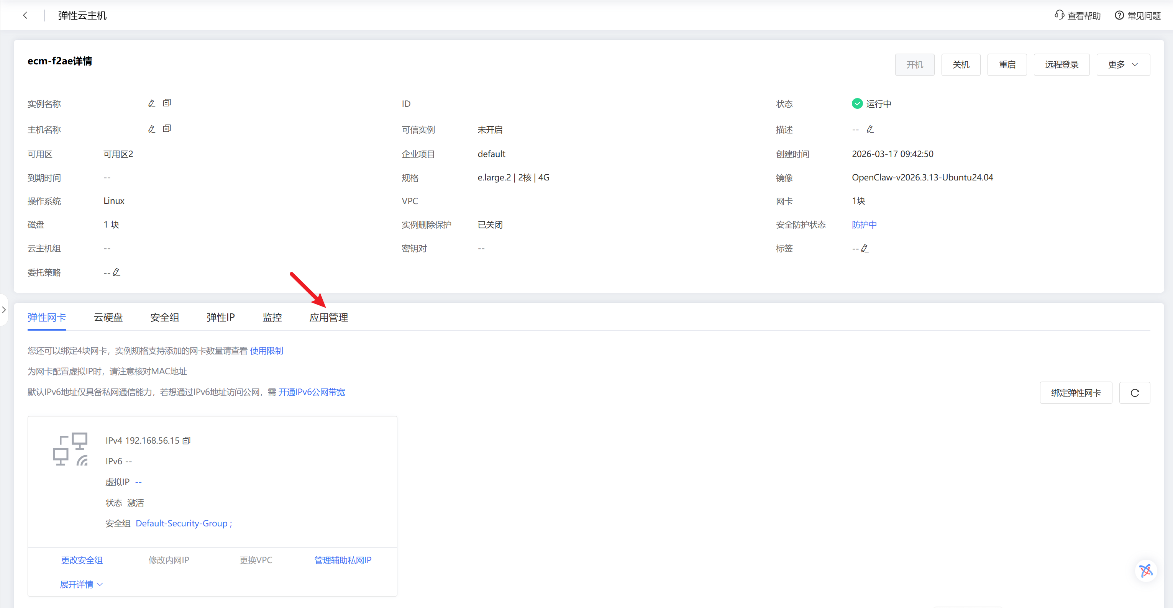Edit the description field pencil

(x=870, y=129)
